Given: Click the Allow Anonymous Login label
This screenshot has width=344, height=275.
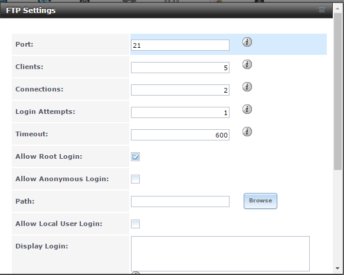Looking at the screenshot, I should pyautogui.click(x=62, y=179).
